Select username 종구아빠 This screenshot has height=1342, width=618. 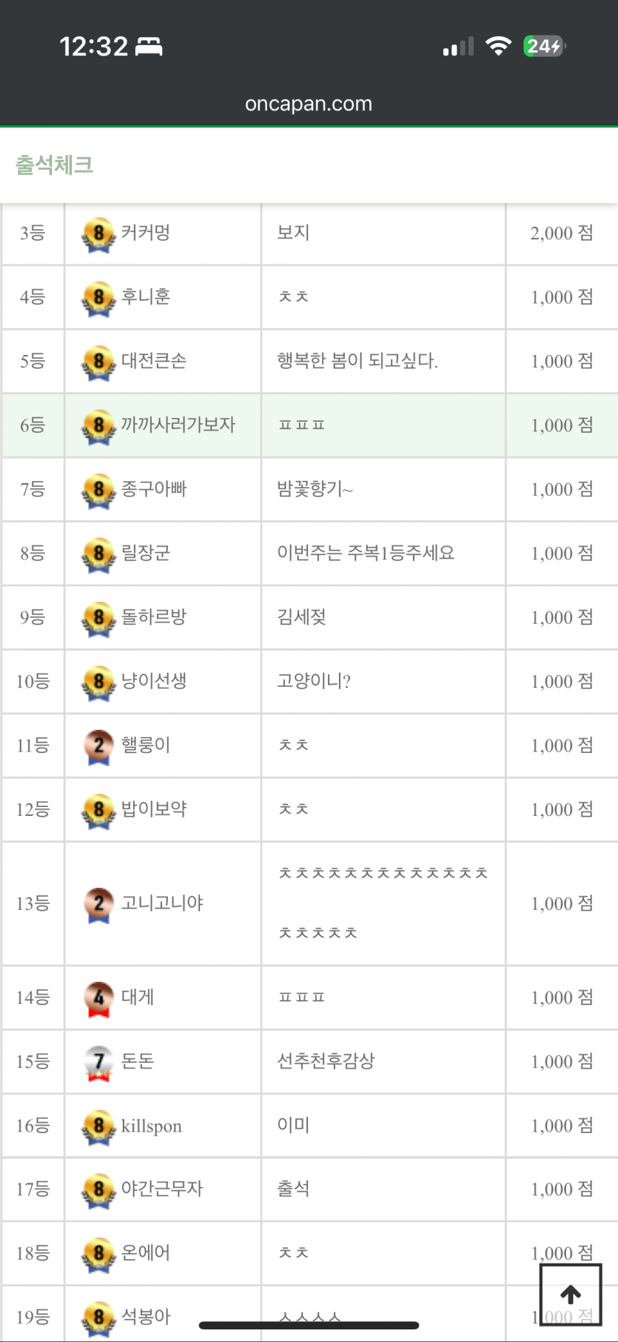tap(154, 488)
